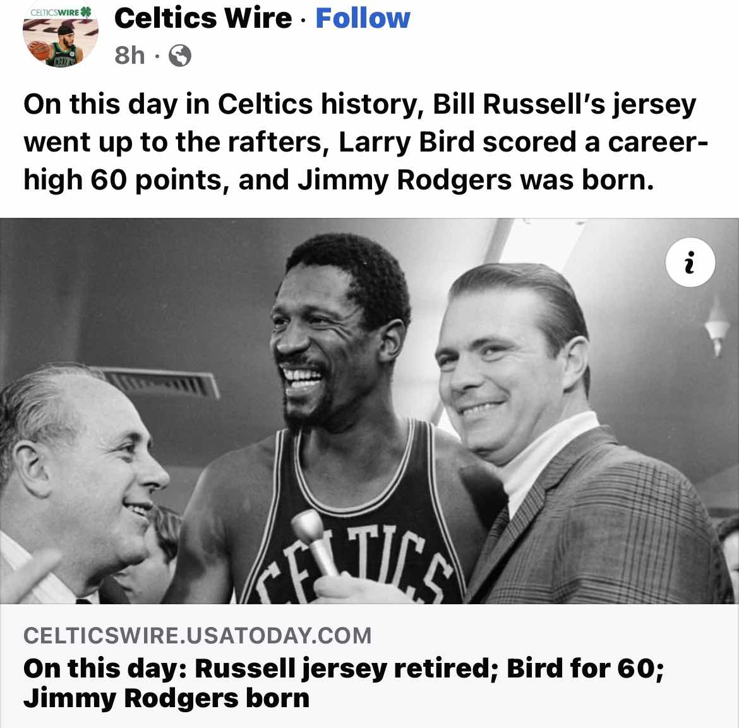Follow the Celtics Wire page
This screenshot has height=728, width=739.
point(363,18)
